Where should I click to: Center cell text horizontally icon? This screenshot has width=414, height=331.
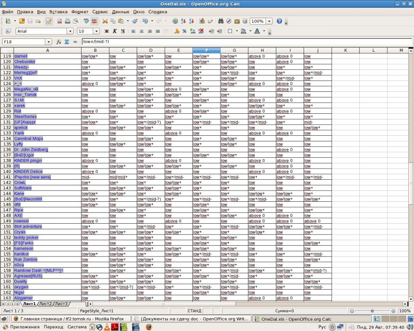[141, 31]
